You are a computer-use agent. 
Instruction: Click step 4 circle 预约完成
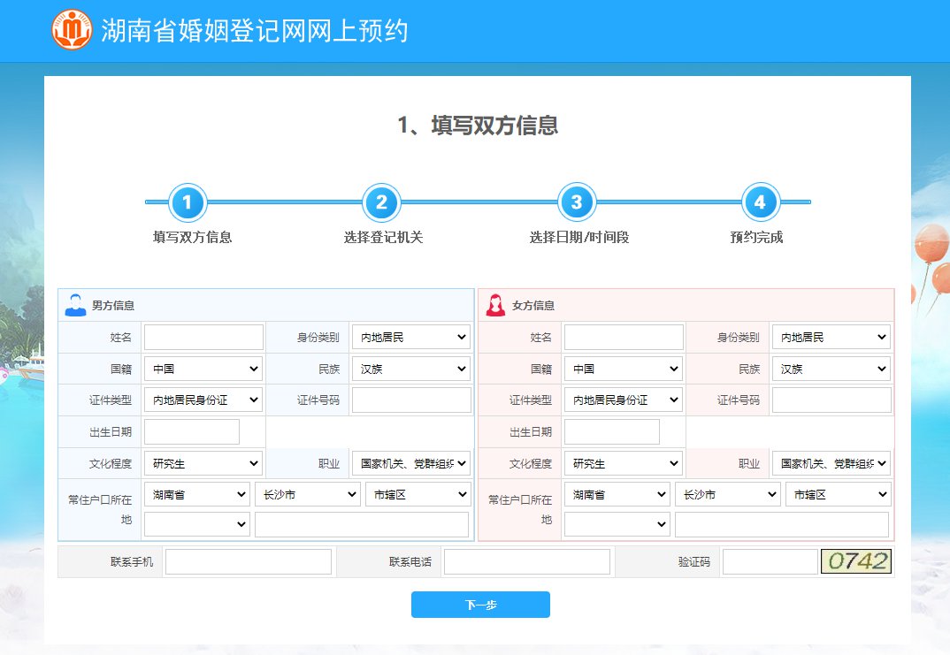tap(760, 202)
